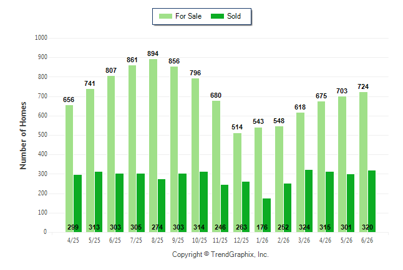The width and height of the screenshot is (403, 270).
Task: Click the 6/26 For Sale bar labeled 724
Action: point(364,162)
